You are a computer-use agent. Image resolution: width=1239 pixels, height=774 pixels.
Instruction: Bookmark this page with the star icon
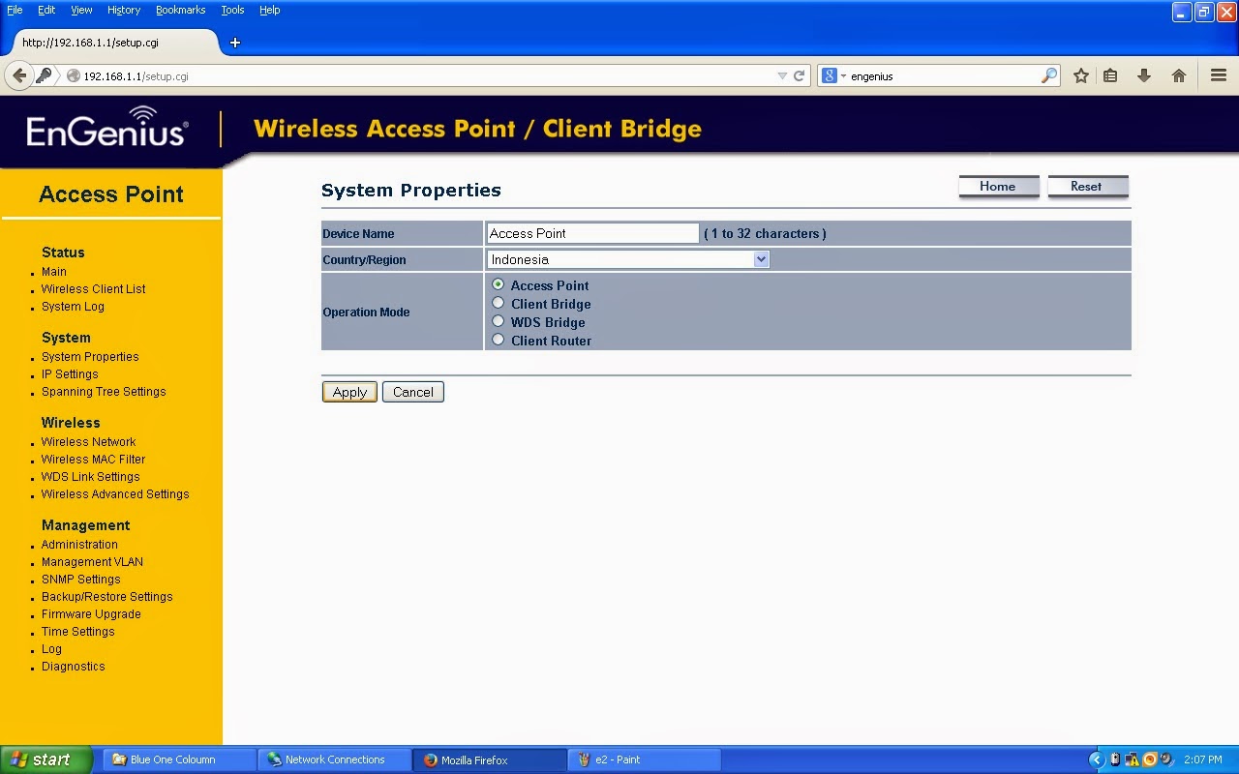click(x=1080, y=74)
